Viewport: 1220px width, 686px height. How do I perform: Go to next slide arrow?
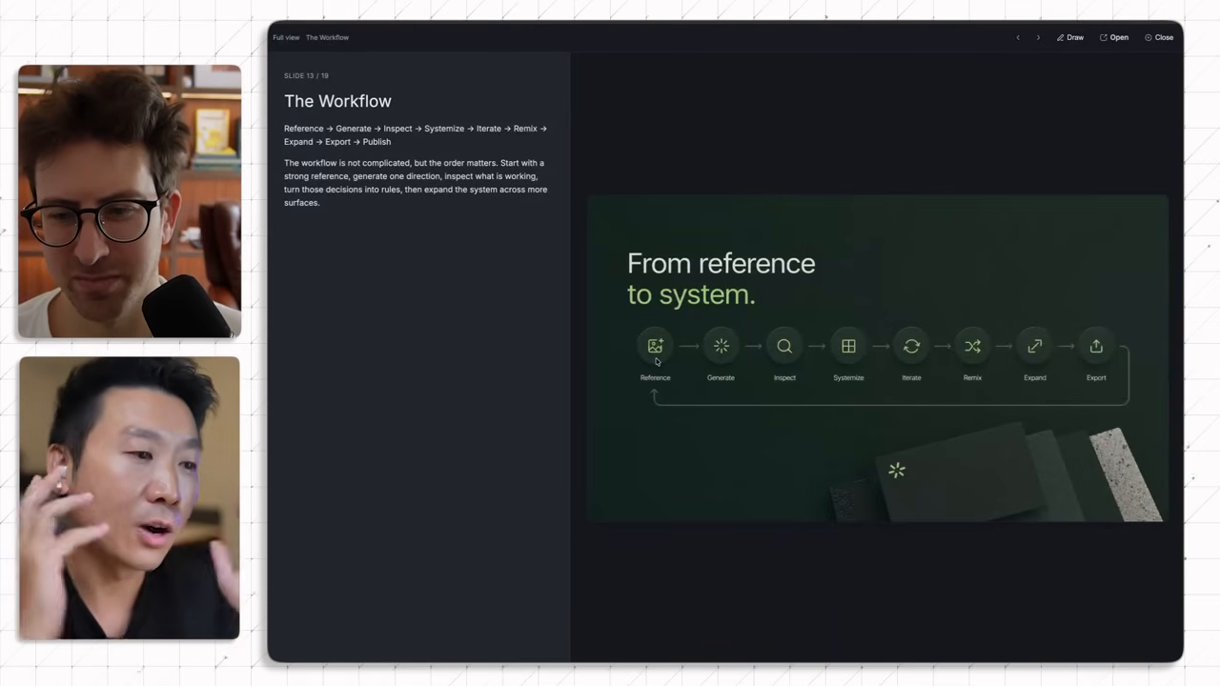pyautogui.click(x=1038, y=37)
